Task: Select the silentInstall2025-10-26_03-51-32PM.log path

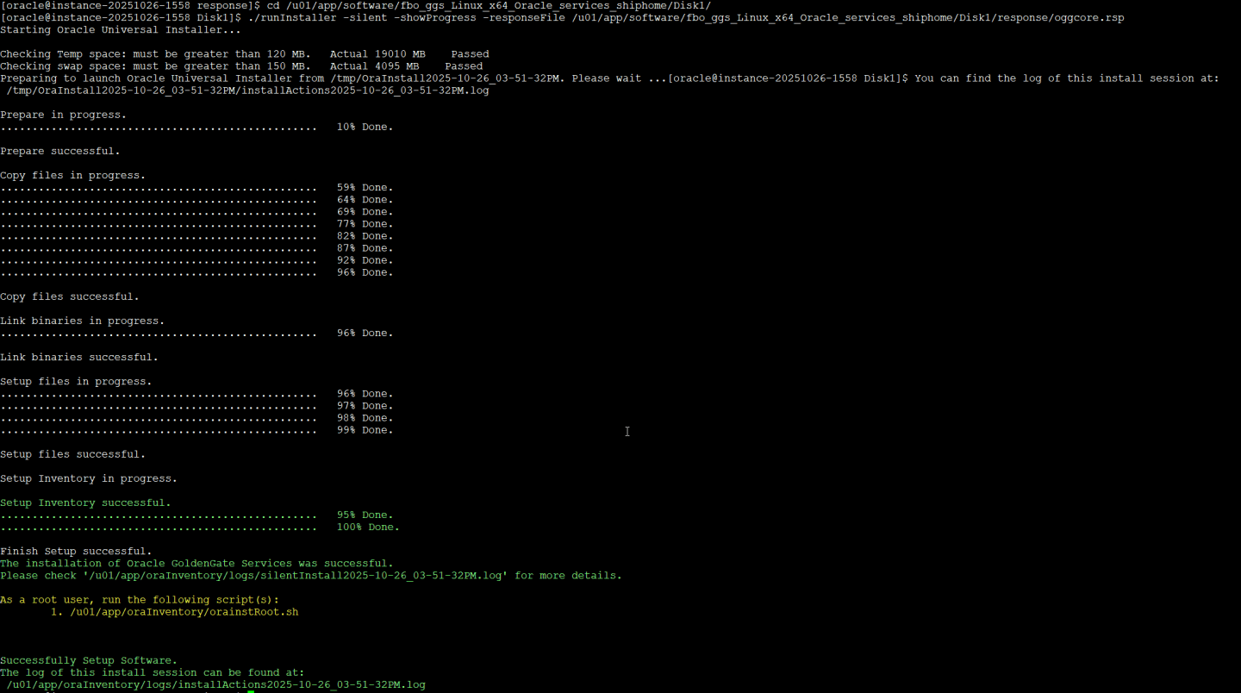Action: [293, 575]
